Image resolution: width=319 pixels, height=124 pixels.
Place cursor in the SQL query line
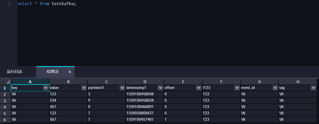tap(47, 4)
